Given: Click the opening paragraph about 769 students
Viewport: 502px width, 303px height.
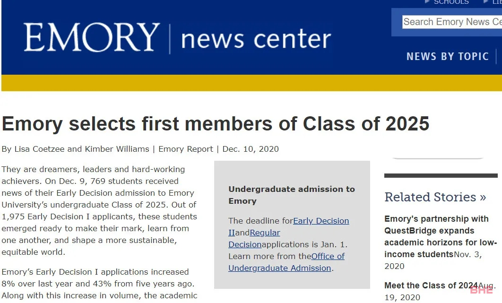Looking at the screenshot, I should point(99,210).
